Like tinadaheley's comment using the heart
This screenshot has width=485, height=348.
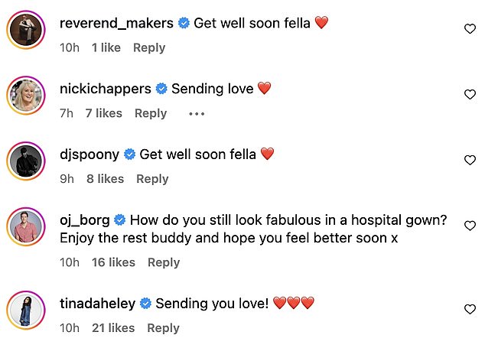click(x=470, y=310)
